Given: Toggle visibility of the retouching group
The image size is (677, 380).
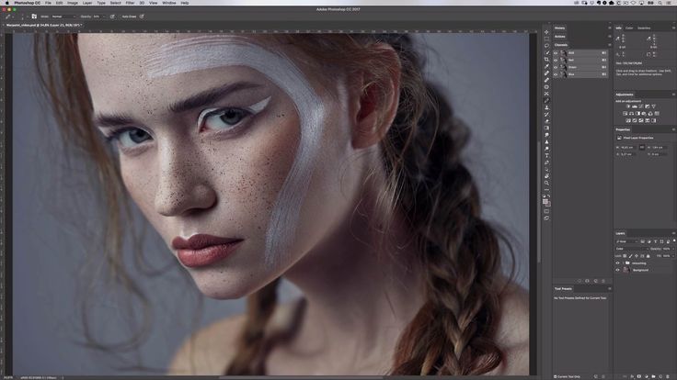Looking at the screenshot, I should (x=617, y=262).
